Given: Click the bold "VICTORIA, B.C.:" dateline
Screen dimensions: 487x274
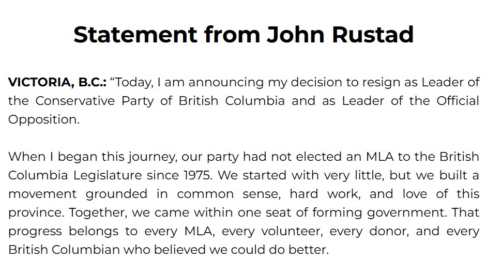Looking at the screenshot, I should 57,82.
